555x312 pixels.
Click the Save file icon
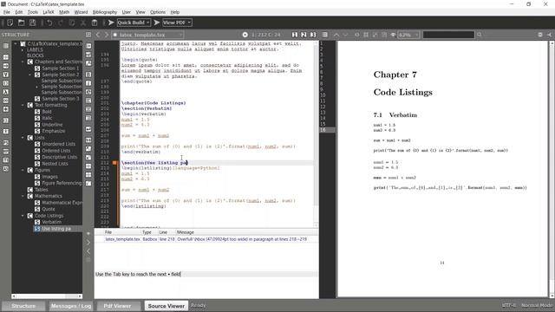tap(33, 23)
